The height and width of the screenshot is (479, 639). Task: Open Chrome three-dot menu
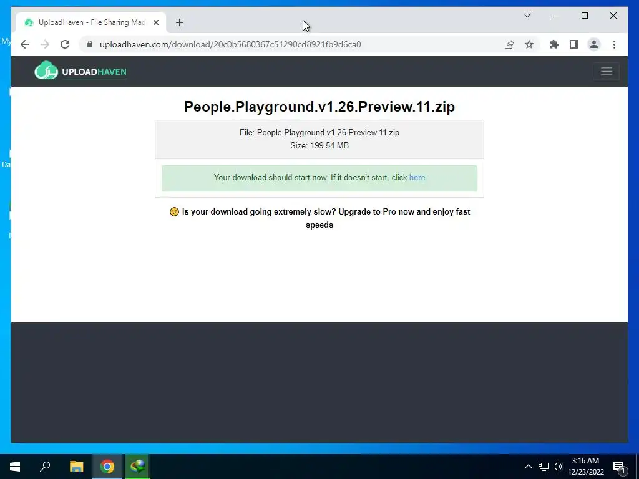point(614,44)
